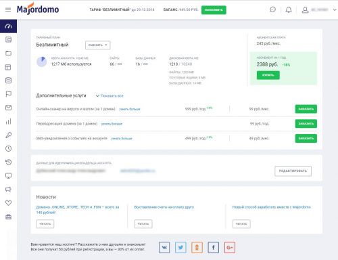Open the megaphone sidebar icon
The height and width of the screenshot is (260, 338).
pos(8,190)
